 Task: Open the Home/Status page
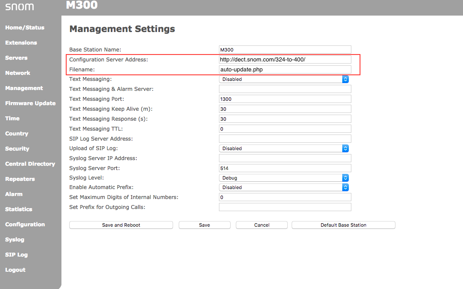[x=25, y=27]
